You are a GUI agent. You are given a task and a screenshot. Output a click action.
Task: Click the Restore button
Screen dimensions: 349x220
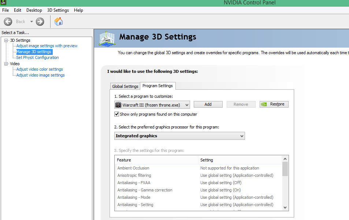pyautogui.click(x=274, y=104)
